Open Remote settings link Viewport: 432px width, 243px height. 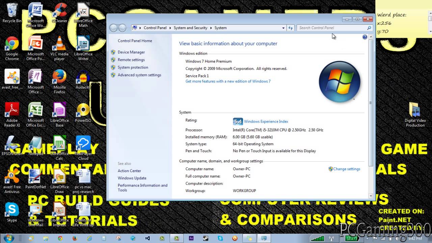(x=131, y=60)
